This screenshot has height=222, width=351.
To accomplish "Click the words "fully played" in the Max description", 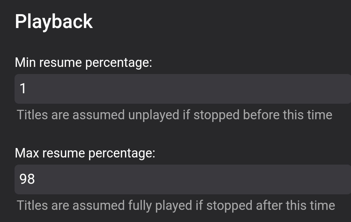I will (160, 205).
